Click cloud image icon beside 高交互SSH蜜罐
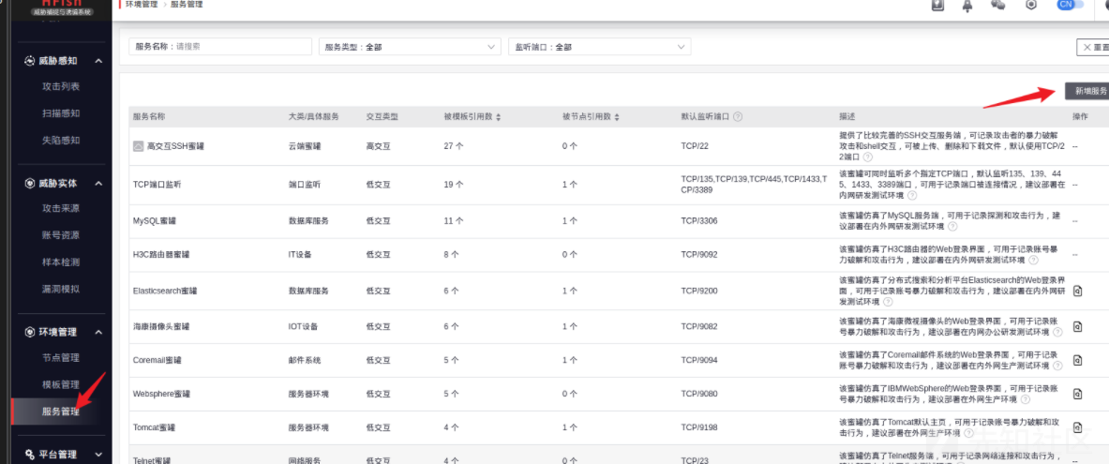 tap(139, 146)
